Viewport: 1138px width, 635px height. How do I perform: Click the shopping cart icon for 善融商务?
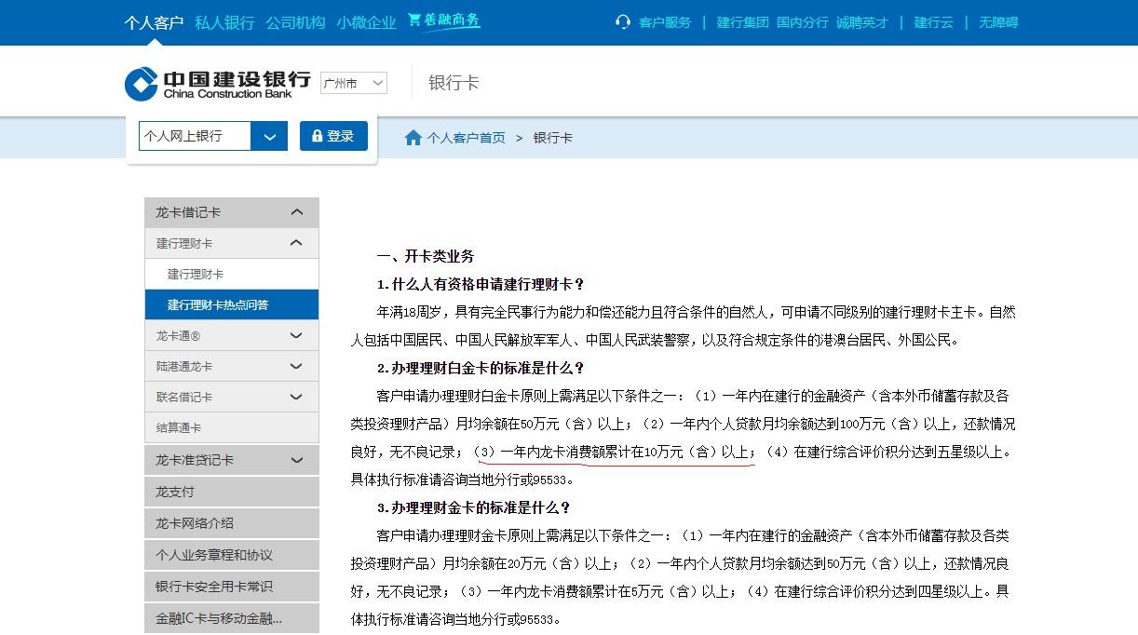(414, 20)
